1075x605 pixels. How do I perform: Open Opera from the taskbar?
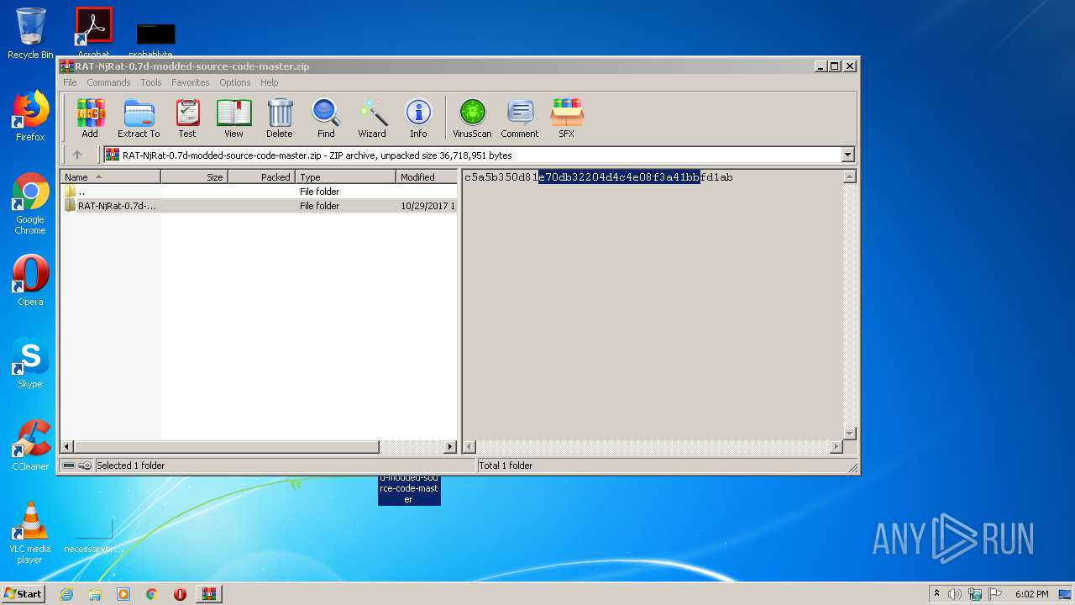(x=180, y=594)
